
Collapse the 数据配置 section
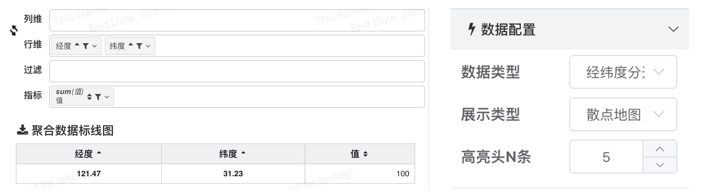click(x=673, y=29)
